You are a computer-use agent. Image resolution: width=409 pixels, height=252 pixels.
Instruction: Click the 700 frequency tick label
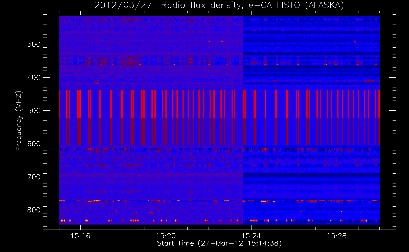(34, 177)
